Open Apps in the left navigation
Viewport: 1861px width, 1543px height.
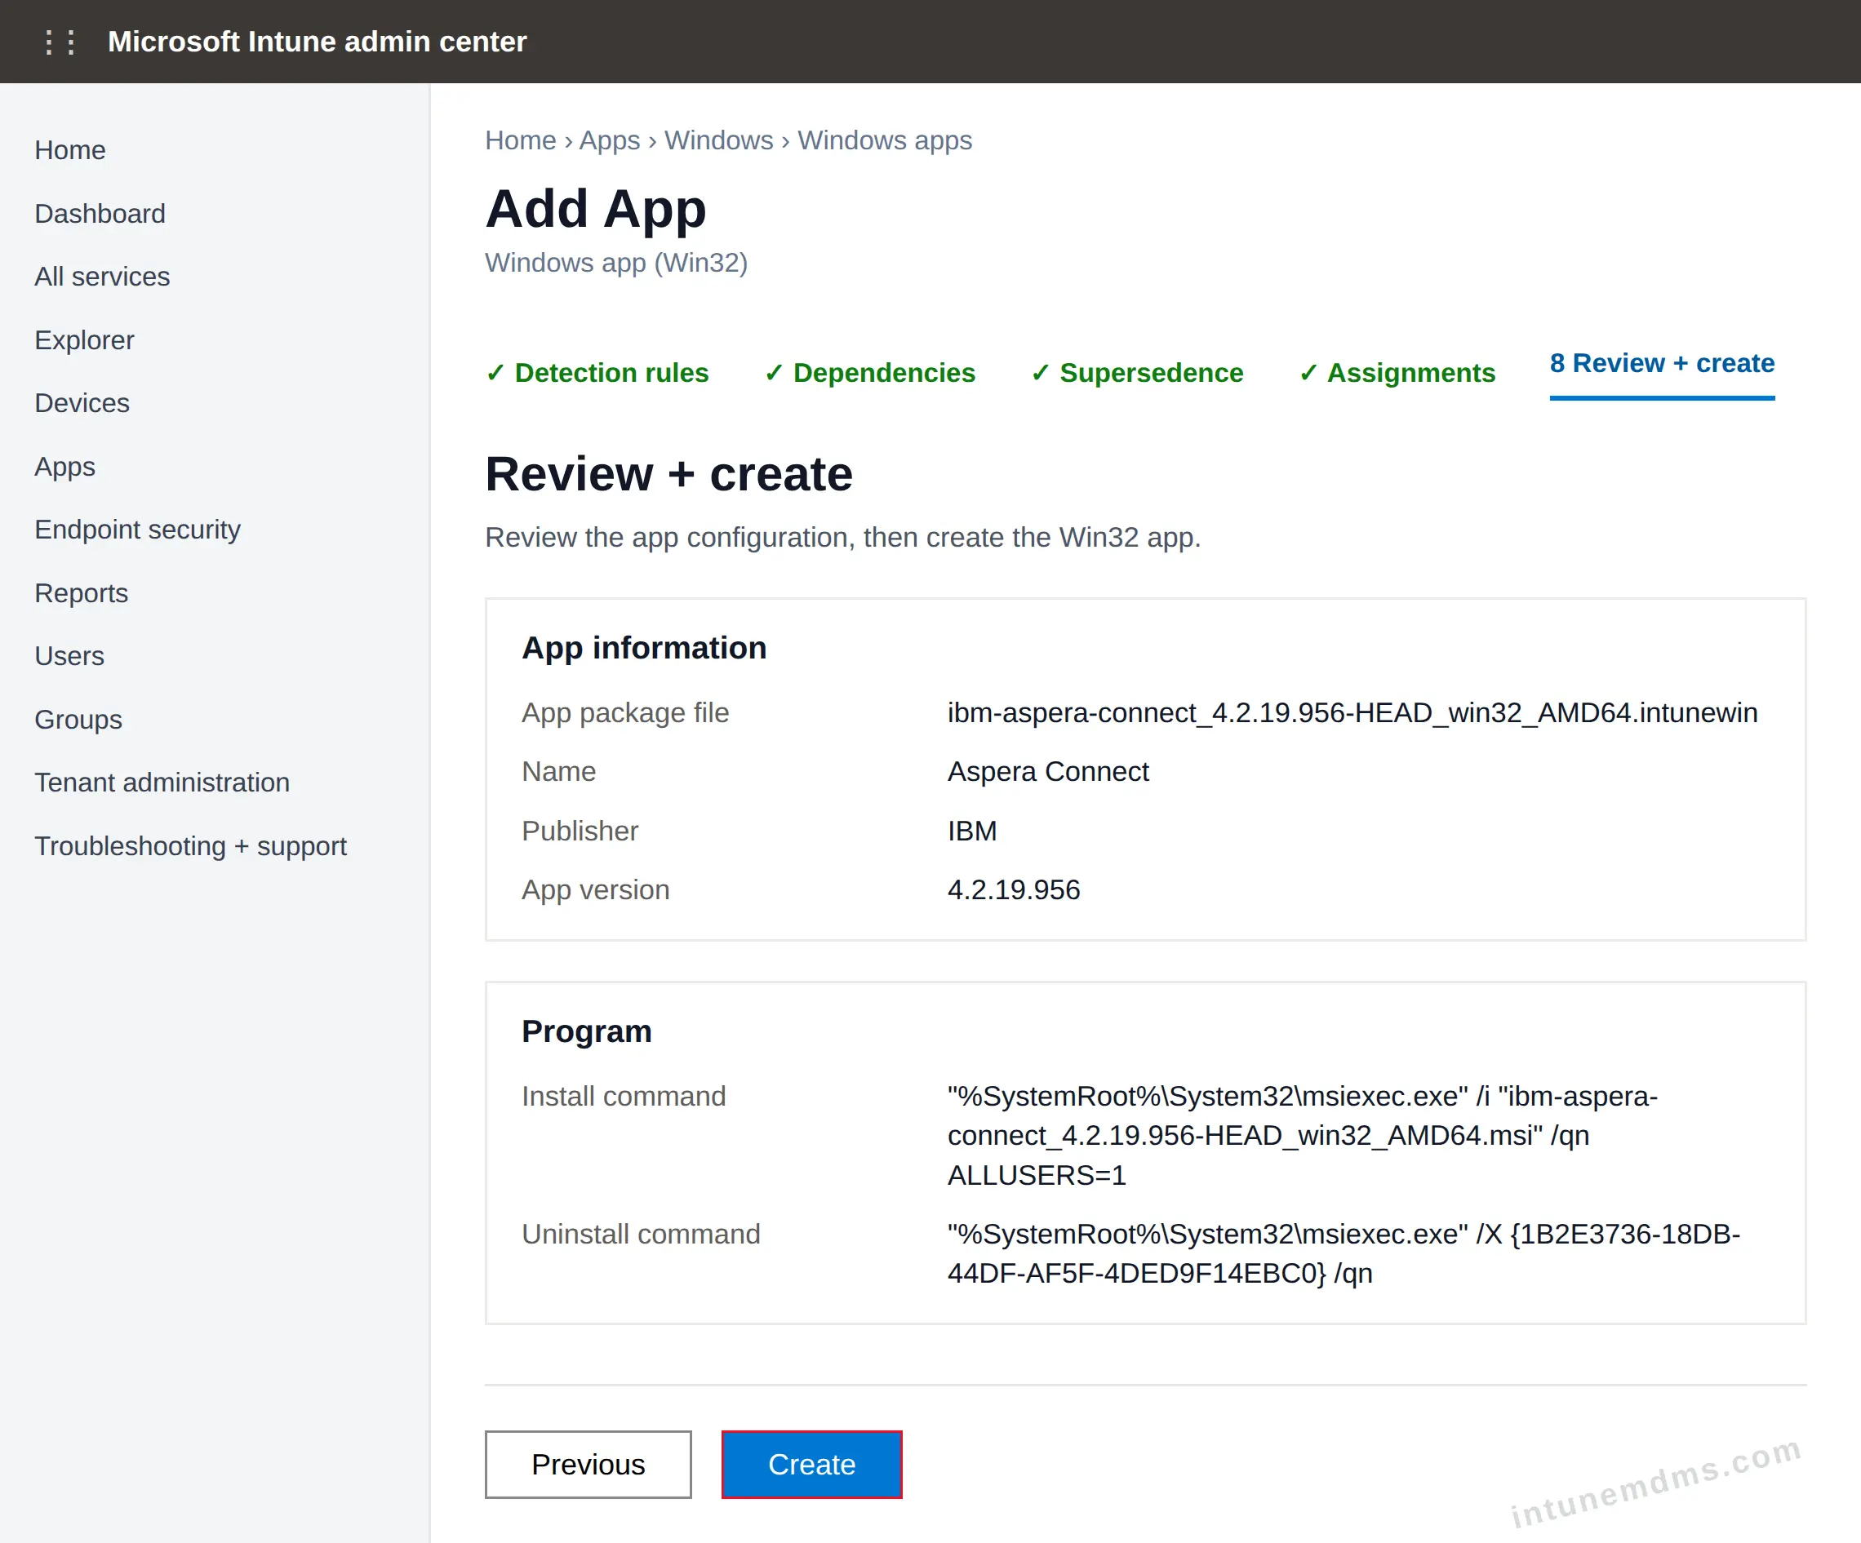coord(64,467)
